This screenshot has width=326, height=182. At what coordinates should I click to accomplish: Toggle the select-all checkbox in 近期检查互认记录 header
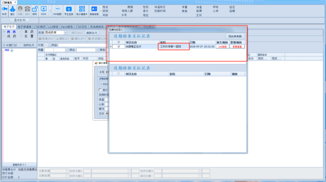[x=119, y=42]
